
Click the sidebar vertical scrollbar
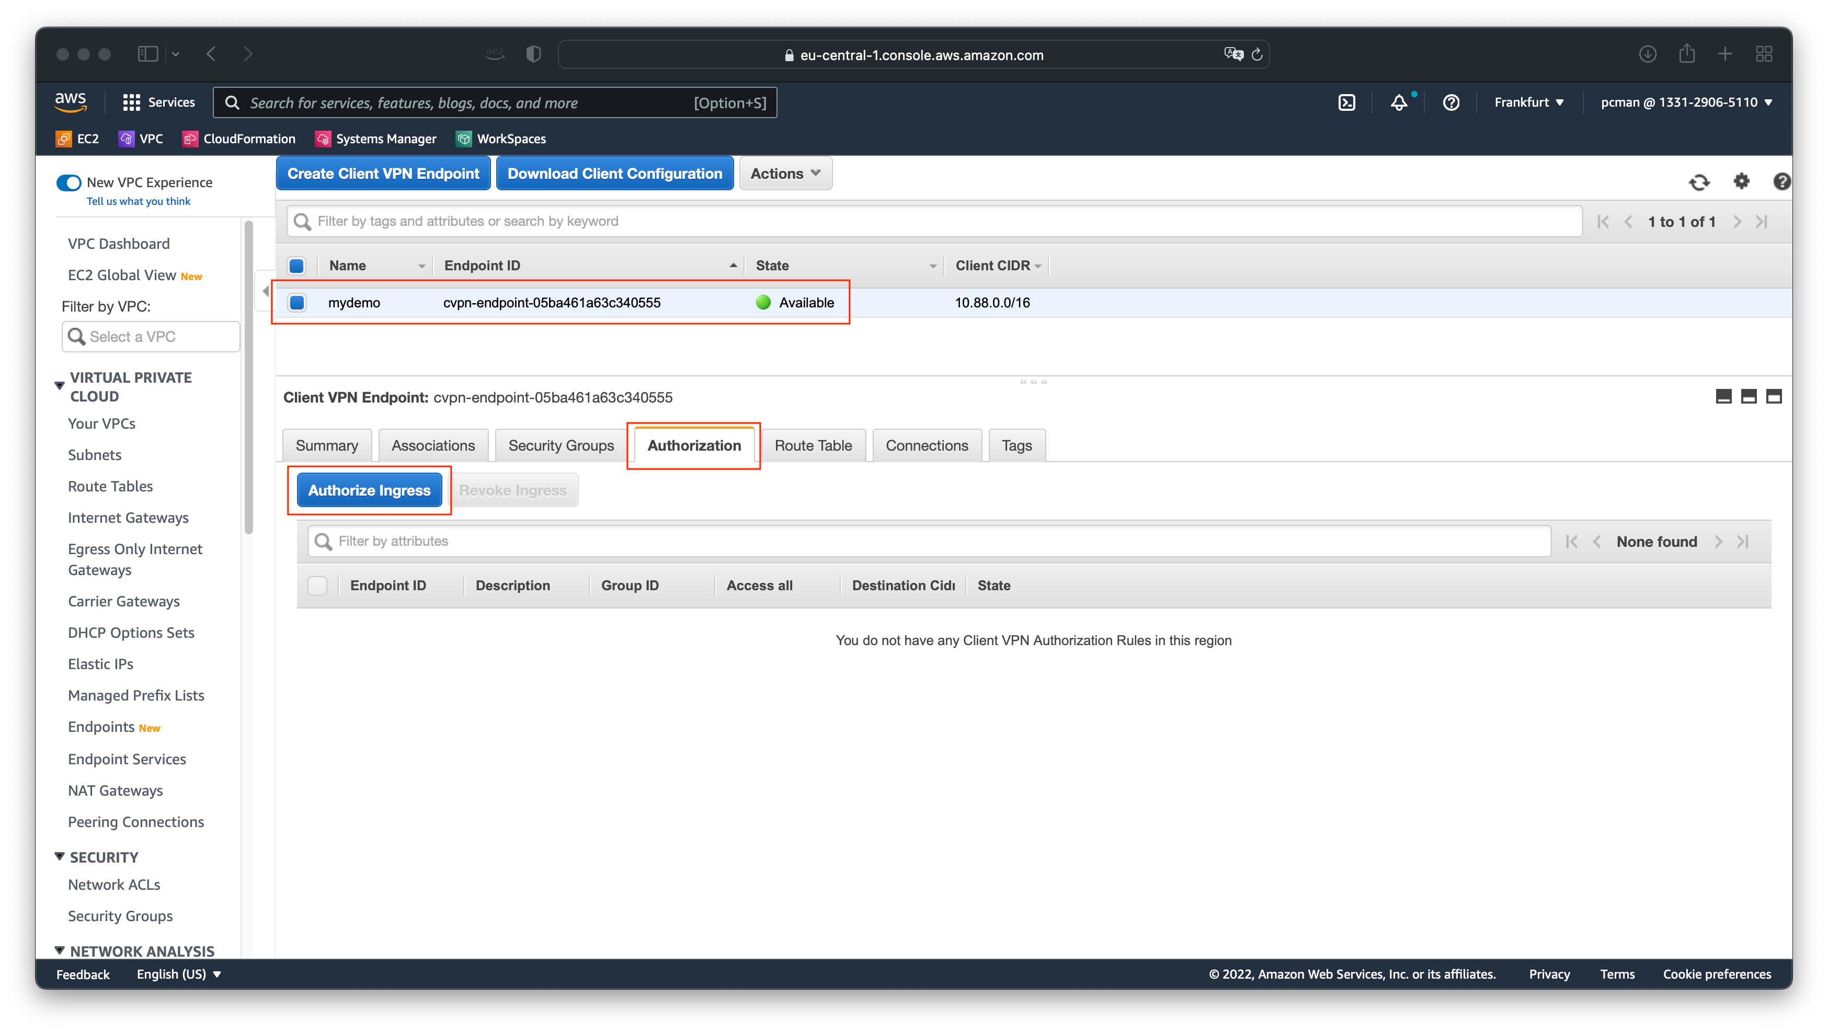point(248,377)
